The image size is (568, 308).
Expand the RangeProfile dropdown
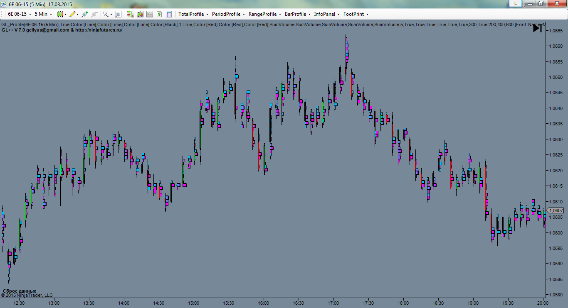click(x=265, y=14)
